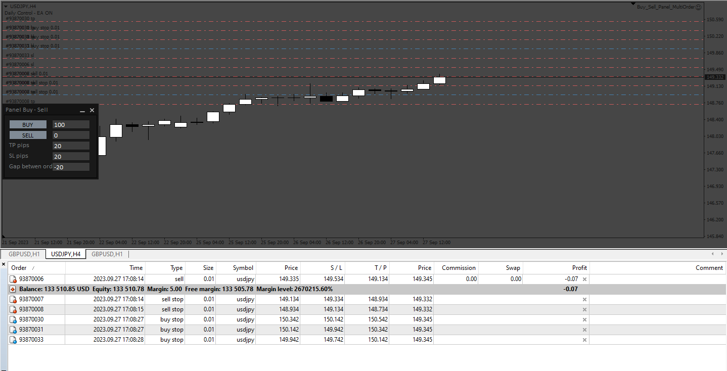Delete buy stop order 93870030 via X icon
Screen dimensions: 727x371
(x=584, y=319)
